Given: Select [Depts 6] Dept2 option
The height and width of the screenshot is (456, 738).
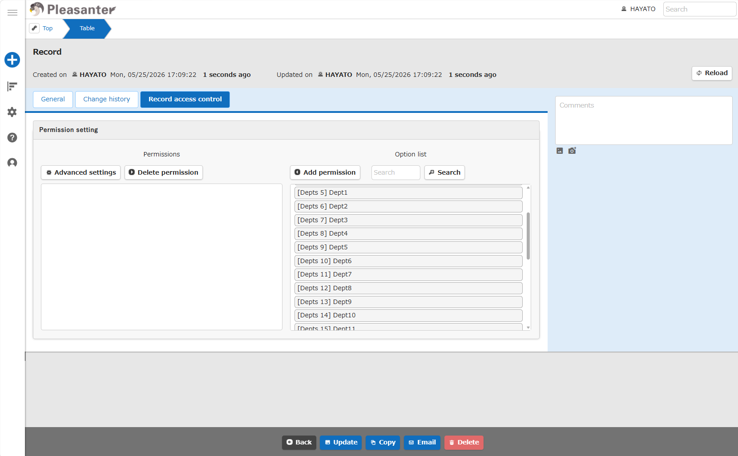Looking at the screenshot, I should point(408,207).
